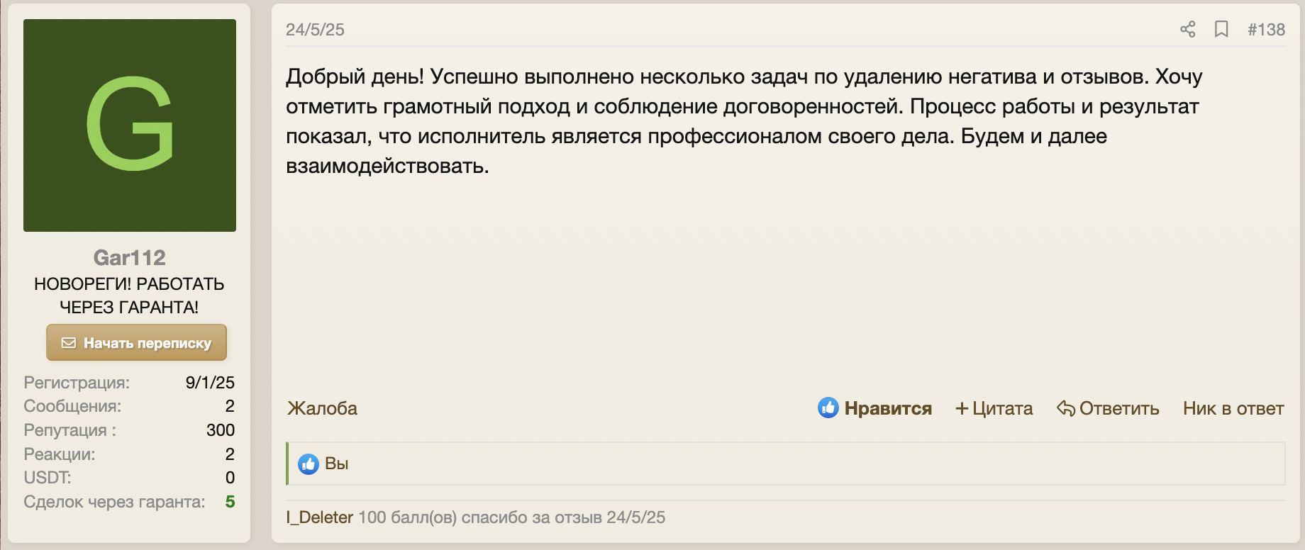Click the bookmark icon to save post #138
This screenshot has height=550, width=1305.
pyautogui.click(x=1221, y=29)
